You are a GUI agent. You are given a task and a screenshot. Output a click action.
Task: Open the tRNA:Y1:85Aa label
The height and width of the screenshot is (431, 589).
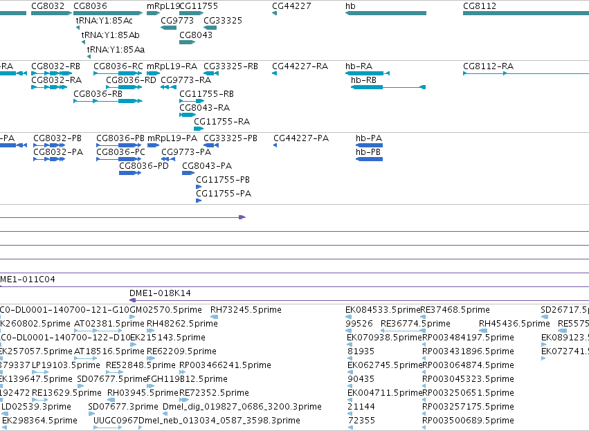pos(116,50)
